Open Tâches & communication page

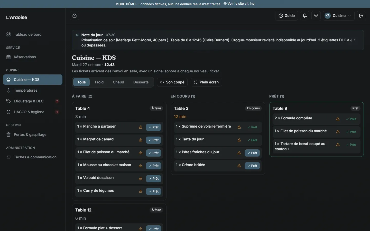pos(33,157)
